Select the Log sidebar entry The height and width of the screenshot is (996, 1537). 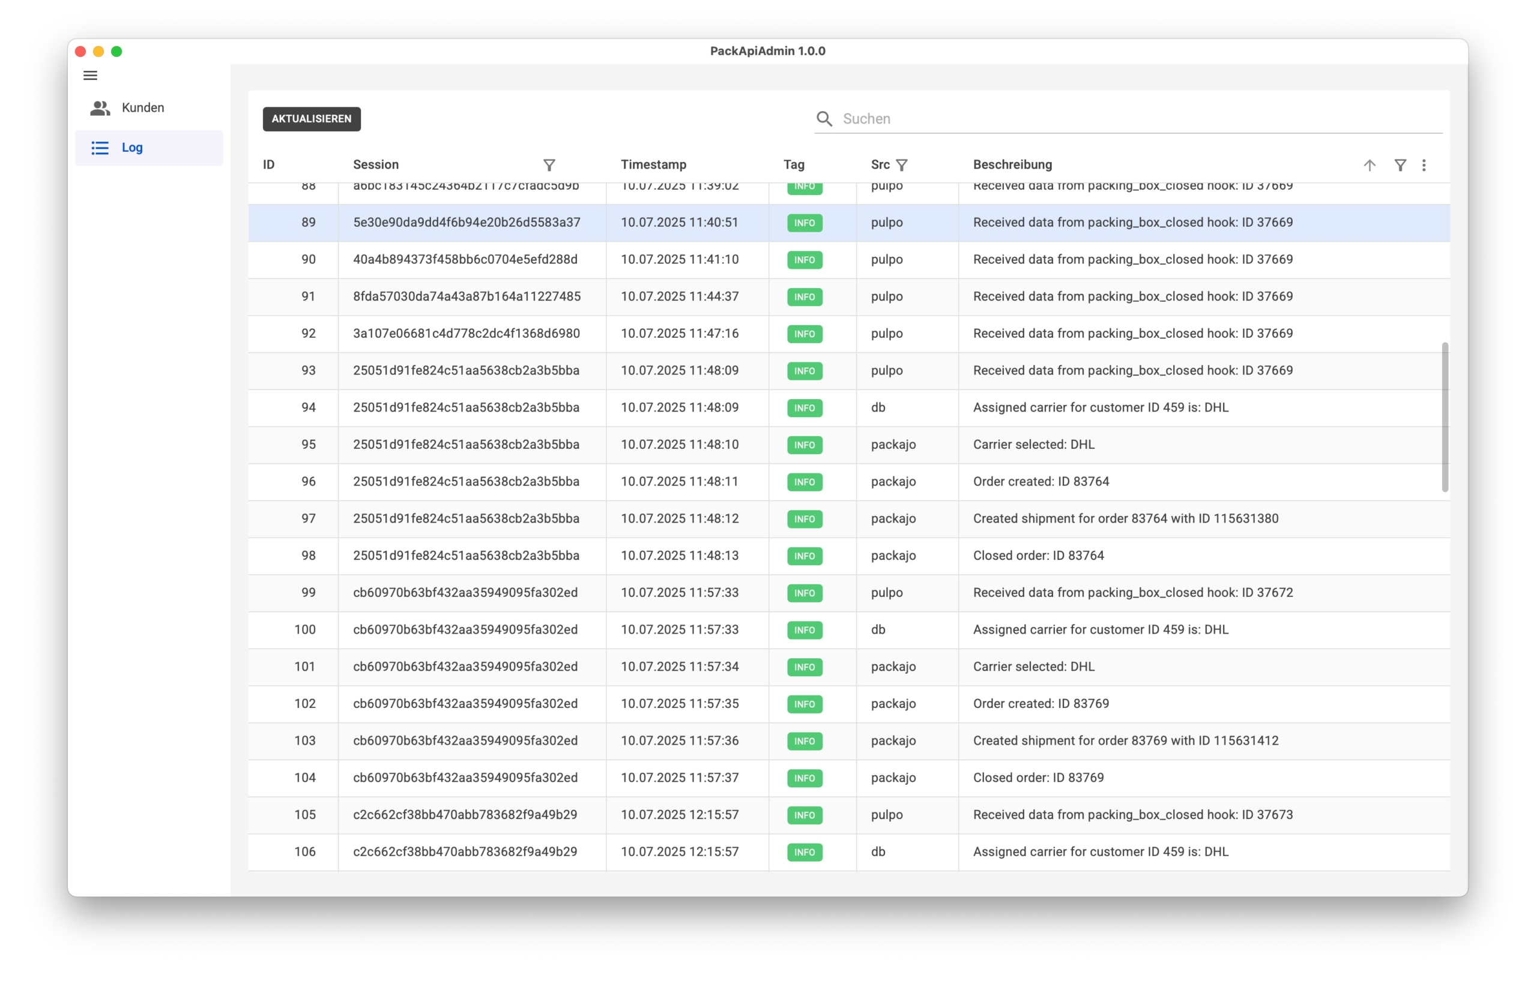point(149,148)
